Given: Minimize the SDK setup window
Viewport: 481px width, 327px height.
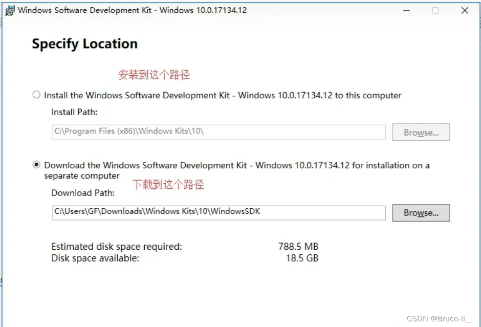Looking at the screenshot, I should coord(406,11).
